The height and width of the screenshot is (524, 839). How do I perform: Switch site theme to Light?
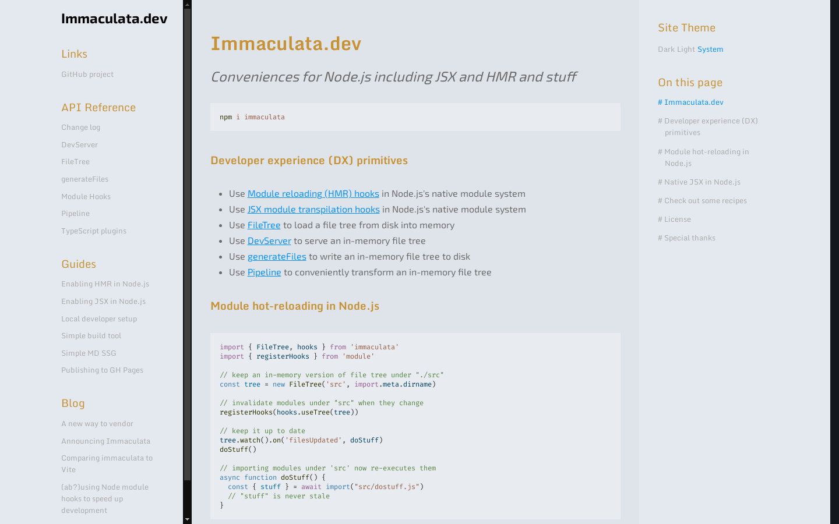(x=686, y=49)
